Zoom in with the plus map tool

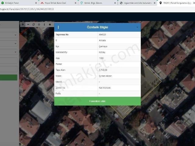coord(23,24)
